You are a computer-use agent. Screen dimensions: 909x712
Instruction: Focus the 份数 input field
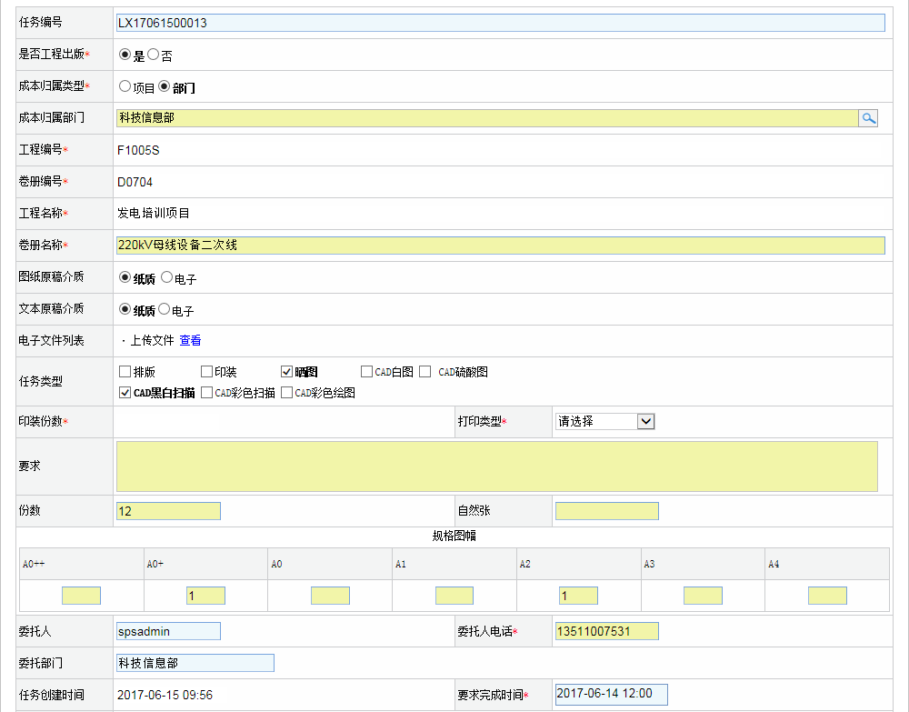point(168,511)
